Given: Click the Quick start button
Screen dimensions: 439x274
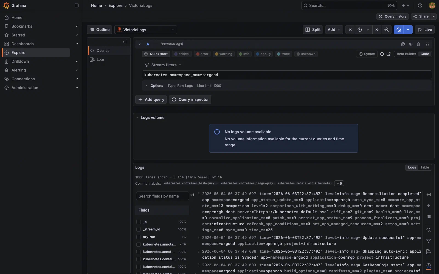Looking at the screenshot, I should click(156, 54).
